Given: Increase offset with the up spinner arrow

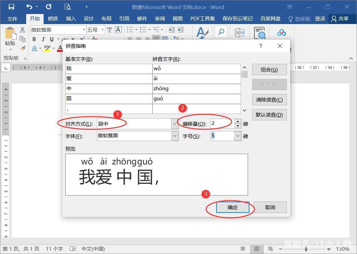Looking at the screenshot, I should point(238,121).
